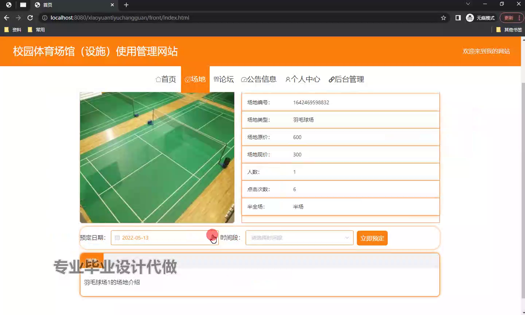Open the 后台管理 navigation item

346,79
